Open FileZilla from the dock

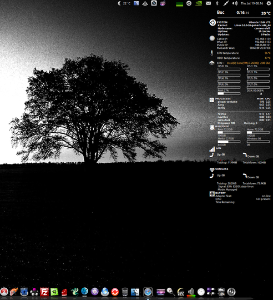coord(44,292)
